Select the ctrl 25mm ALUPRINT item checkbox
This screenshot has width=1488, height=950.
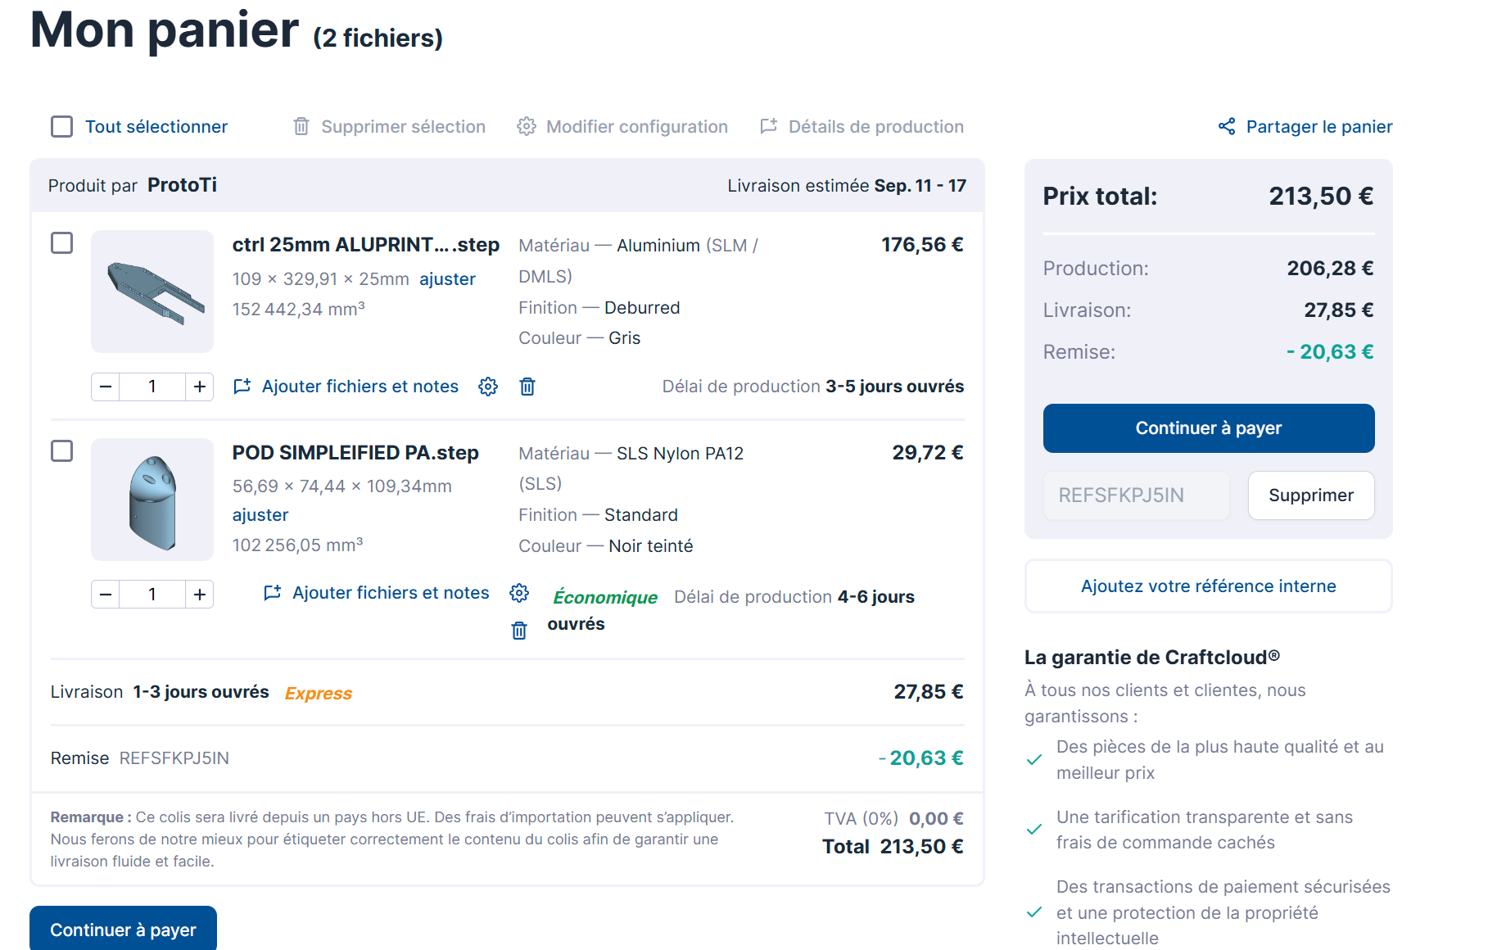click(62, 243)
